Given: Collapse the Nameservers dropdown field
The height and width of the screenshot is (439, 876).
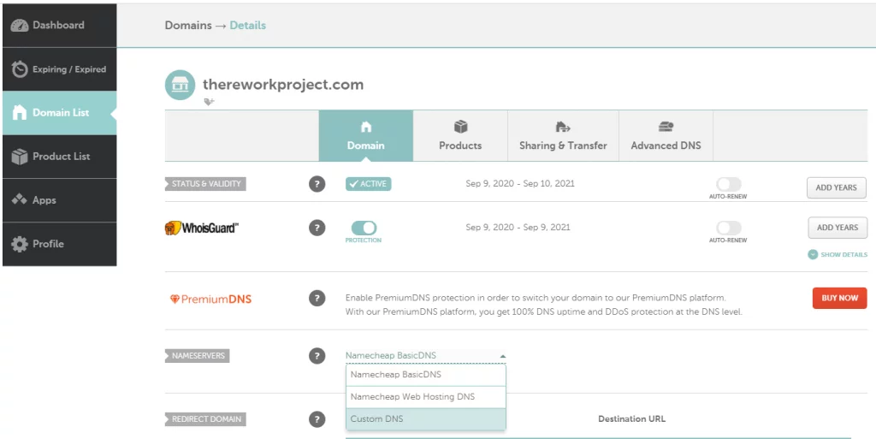Looking at the screenshot, I should click(426, 356).
